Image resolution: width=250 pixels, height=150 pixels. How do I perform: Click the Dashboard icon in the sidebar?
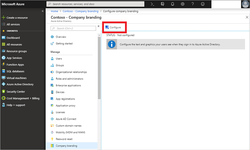click(x=4, y=38)
